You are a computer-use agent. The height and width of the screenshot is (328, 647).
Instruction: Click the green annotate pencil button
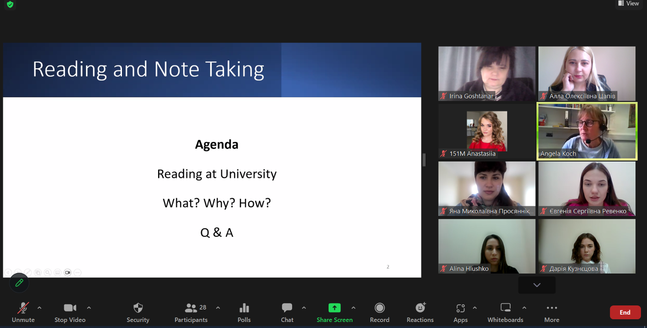[x=19, y=283]
